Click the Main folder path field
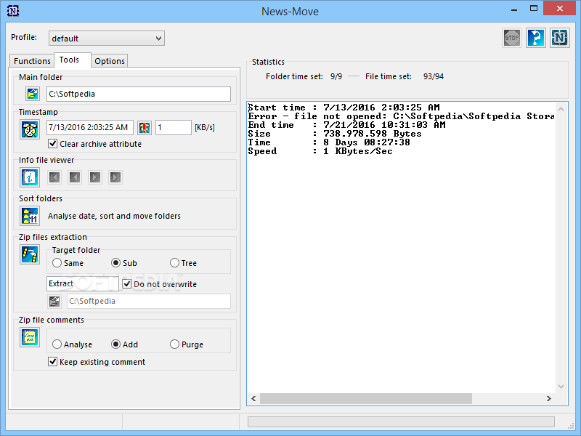Image resolution: width=581 pixels, height=436 pixels. [x=139, y=94]
